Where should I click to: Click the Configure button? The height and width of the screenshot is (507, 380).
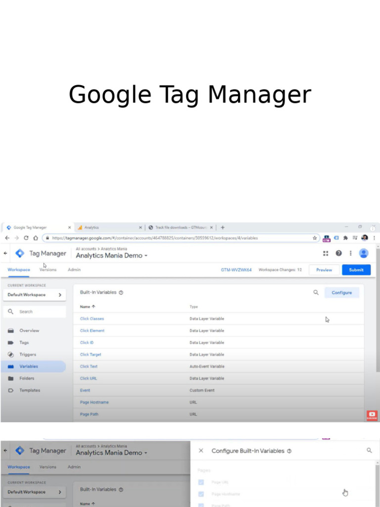(341, 292)
